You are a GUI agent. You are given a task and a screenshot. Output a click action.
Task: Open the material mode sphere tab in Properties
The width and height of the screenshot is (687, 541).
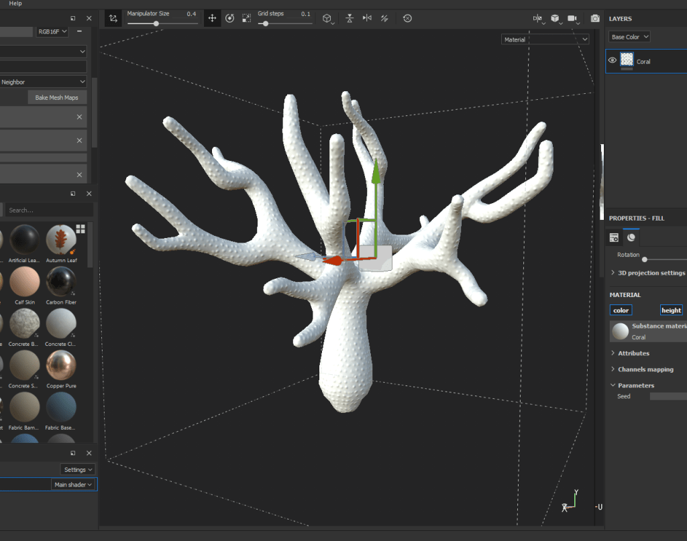[x=631, y=237]
